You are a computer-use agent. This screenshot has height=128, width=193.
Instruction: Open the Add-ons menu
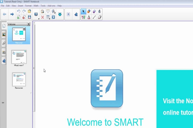pos(51,6)
